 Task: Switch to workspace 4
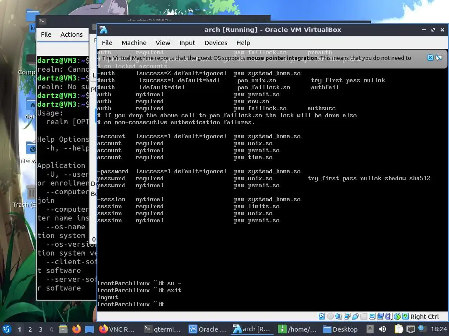click(51, 329)
